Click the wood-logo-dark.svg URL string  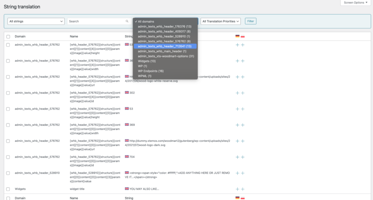click(177, 143)
